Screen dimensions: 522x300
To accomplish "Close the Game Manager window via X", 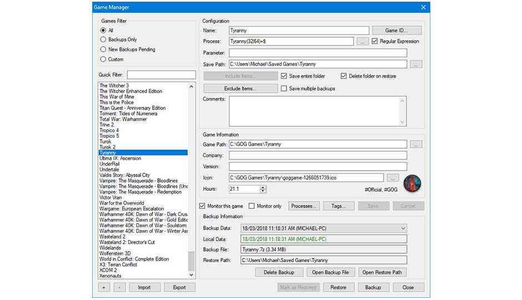I will (x=423, y=7).
